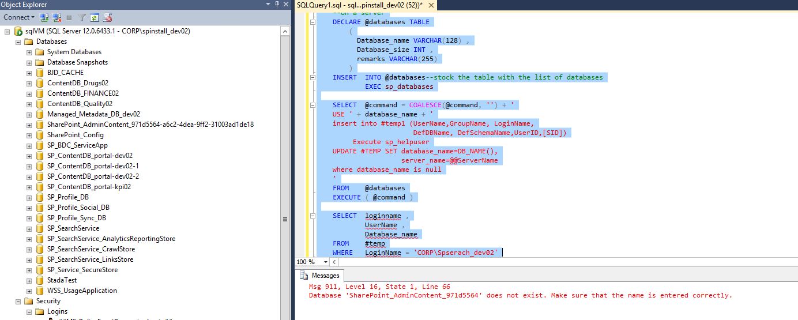Click the SP_Service_SecureStore database icon
Screen dimensions: 798x320
(x=40, y=270)
